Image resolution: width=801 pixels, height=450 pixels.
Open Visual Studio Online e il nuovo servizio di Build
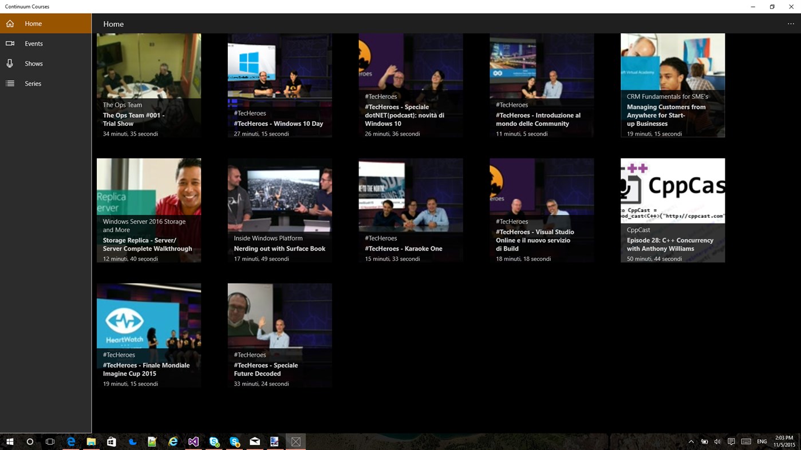pos(542,210)
